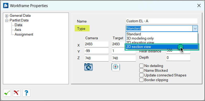Cancel with the red X icon
The image size is (205, 101).
click(x=17, y=93)
